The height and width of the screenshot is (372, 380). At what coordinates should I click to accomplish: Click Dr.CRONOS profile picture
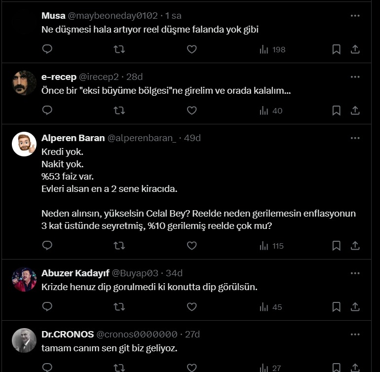coord(24,340)
